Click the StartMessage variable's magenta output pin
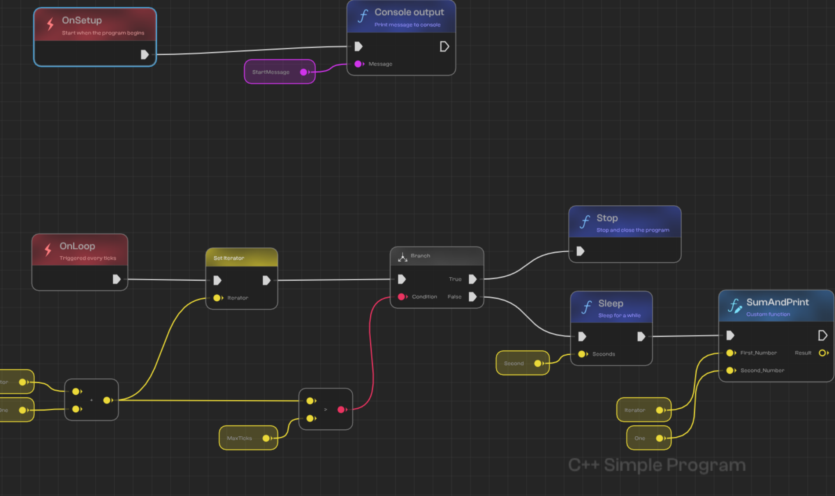 (304, 72)
